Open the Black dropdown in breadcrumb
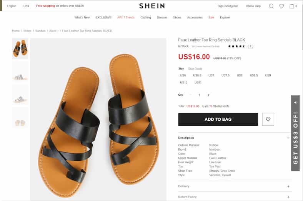The width and height of the screenshot is (303, 201). pos(54,31)
